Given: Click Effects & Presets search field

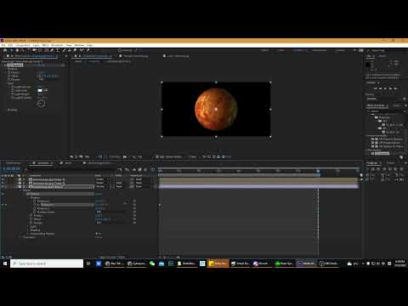Looking at the screenshot, I should coord(386,111).
